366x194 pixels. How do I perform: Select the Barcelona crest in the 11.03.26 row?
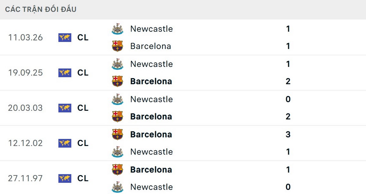tap(117, 46)
